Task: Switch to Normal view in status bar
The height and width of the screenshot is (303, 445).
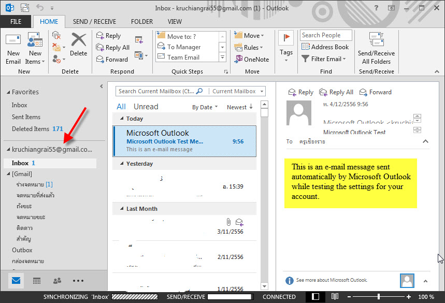Action: 315,296
